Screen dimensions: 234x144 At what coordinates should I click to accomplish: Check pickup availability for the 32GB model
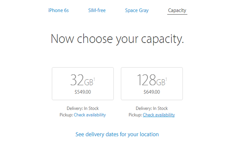90,115
